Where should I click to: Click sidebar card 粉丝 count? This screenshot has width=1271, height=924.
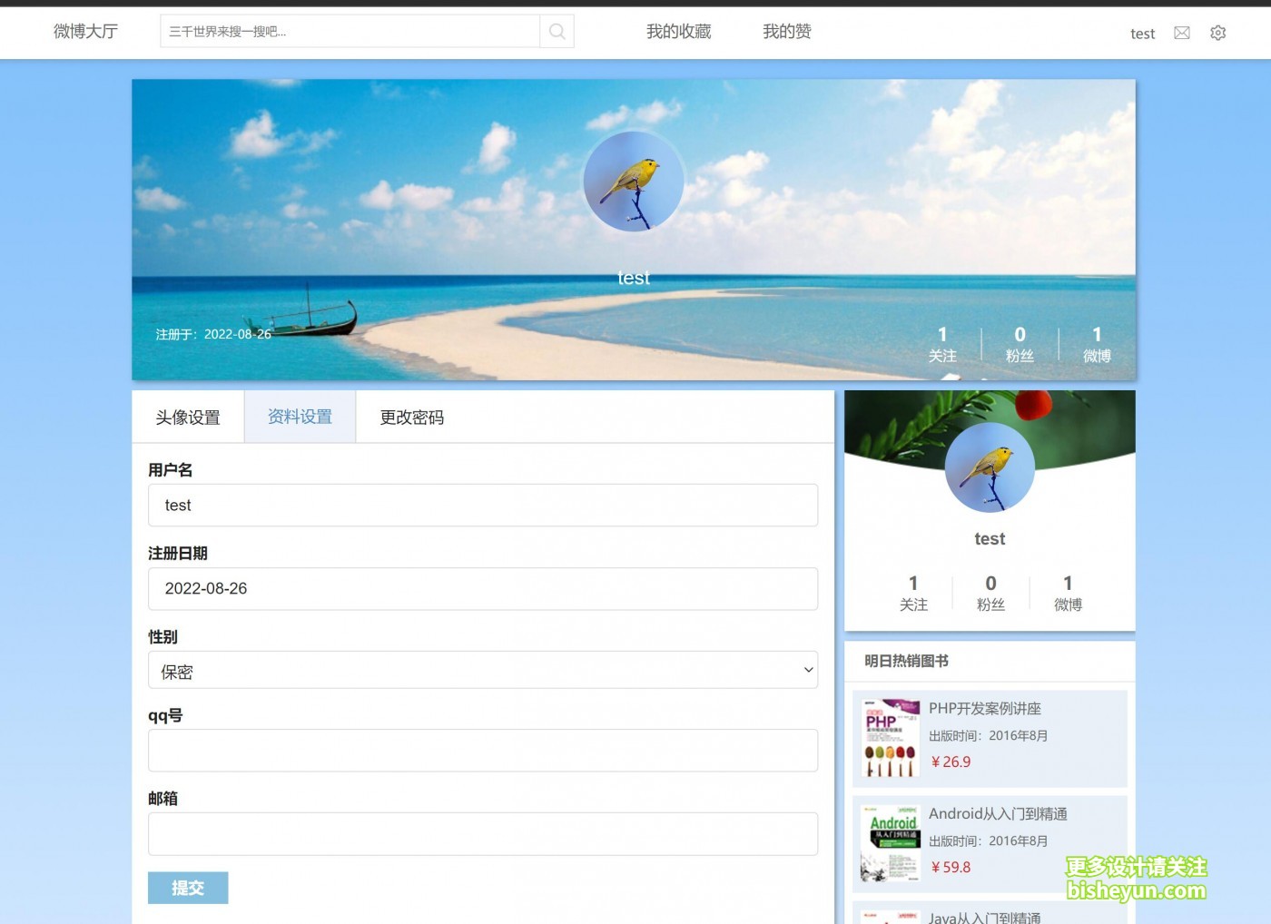990,594
